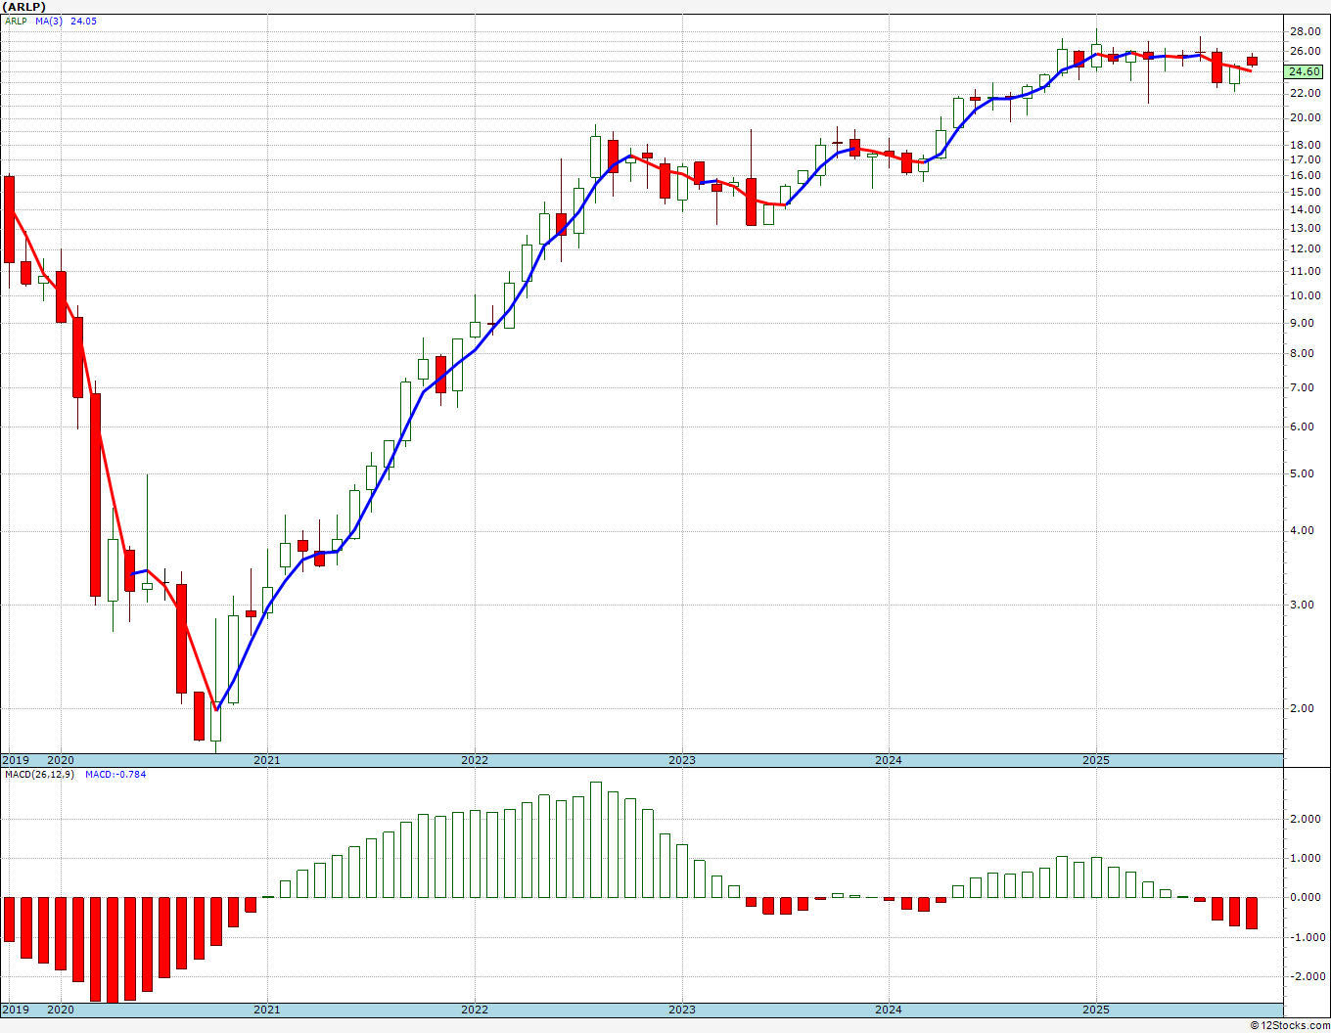
Task: Select the moving average value "24.05"
Action: click(x=84, y=21)
